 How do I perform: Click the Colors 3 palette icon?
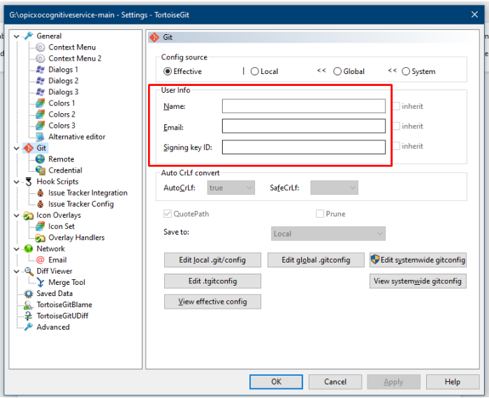(40, 126)
